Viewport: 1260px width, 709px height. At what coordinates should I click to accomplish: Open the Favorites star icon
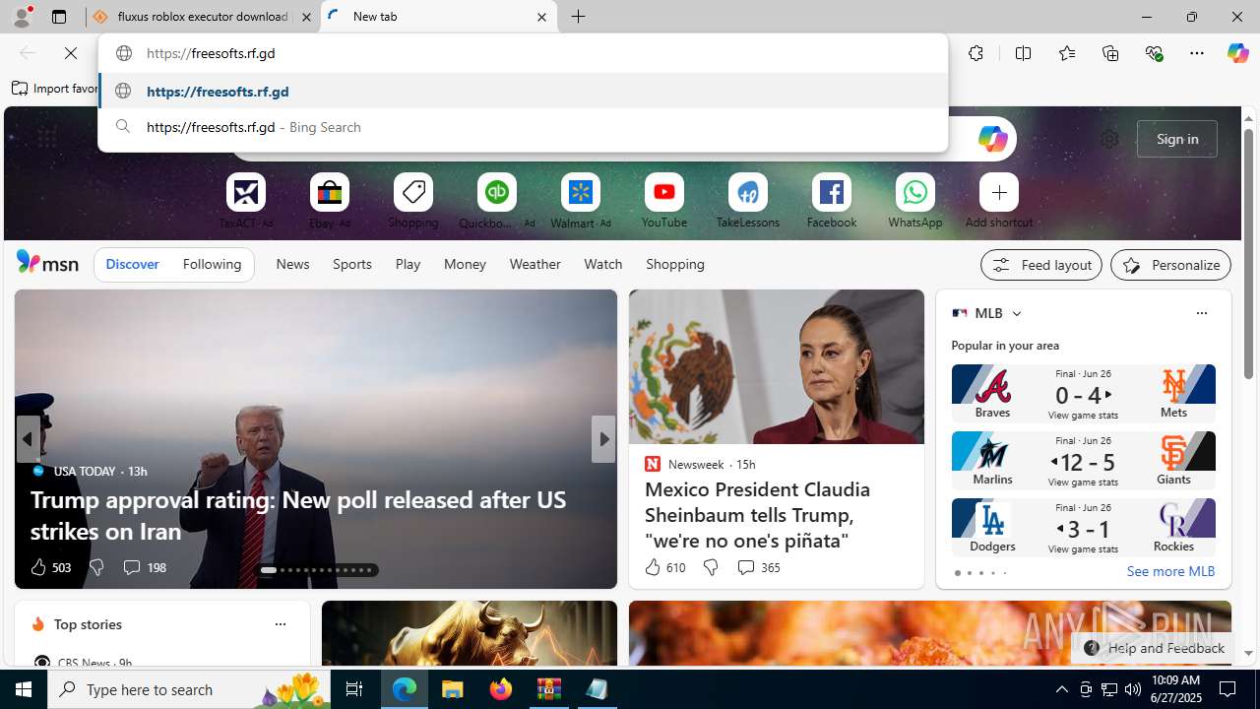click(1066, 53)
